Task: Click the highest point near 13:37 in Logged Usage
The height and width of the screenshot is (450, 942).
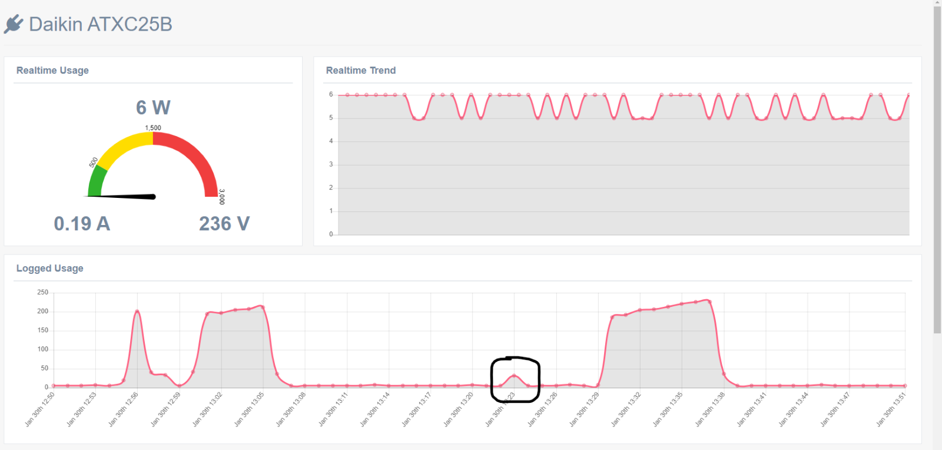Action: pos(709,302)
